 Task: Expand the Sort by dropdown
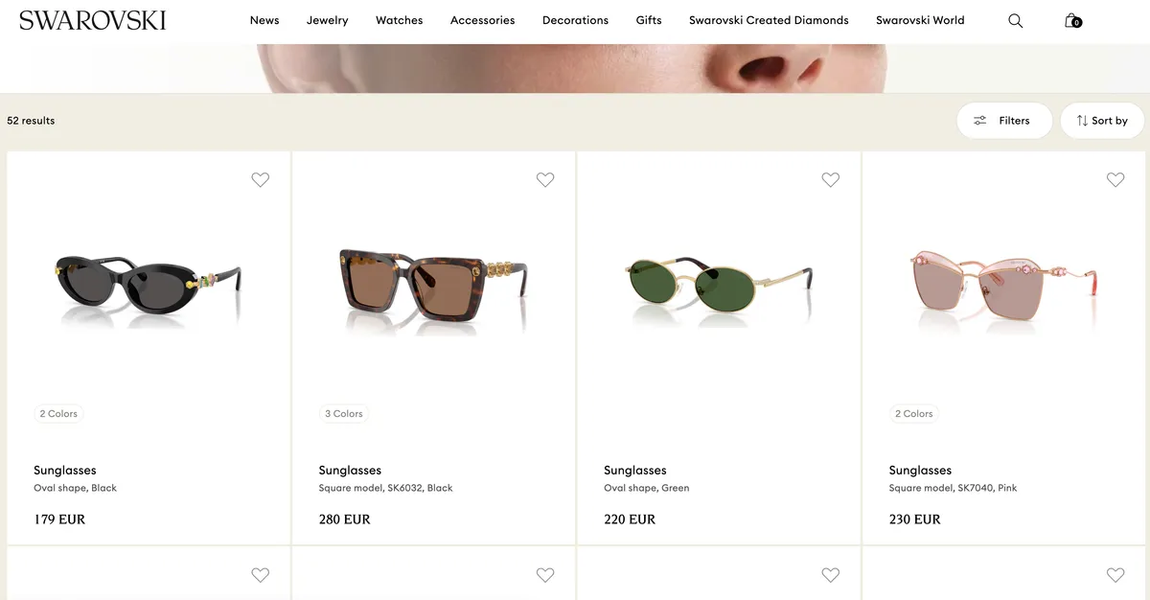[1102, 121]
